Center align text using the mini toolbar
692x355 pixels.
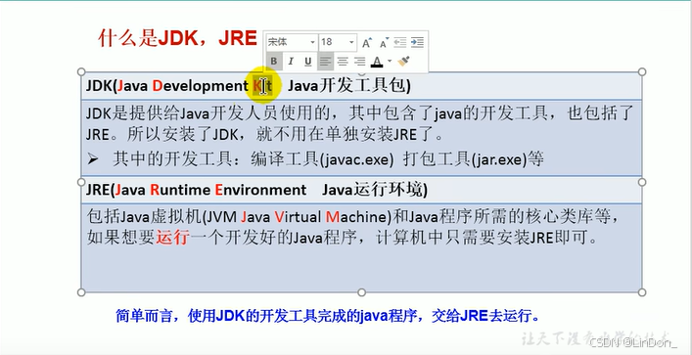343,61
